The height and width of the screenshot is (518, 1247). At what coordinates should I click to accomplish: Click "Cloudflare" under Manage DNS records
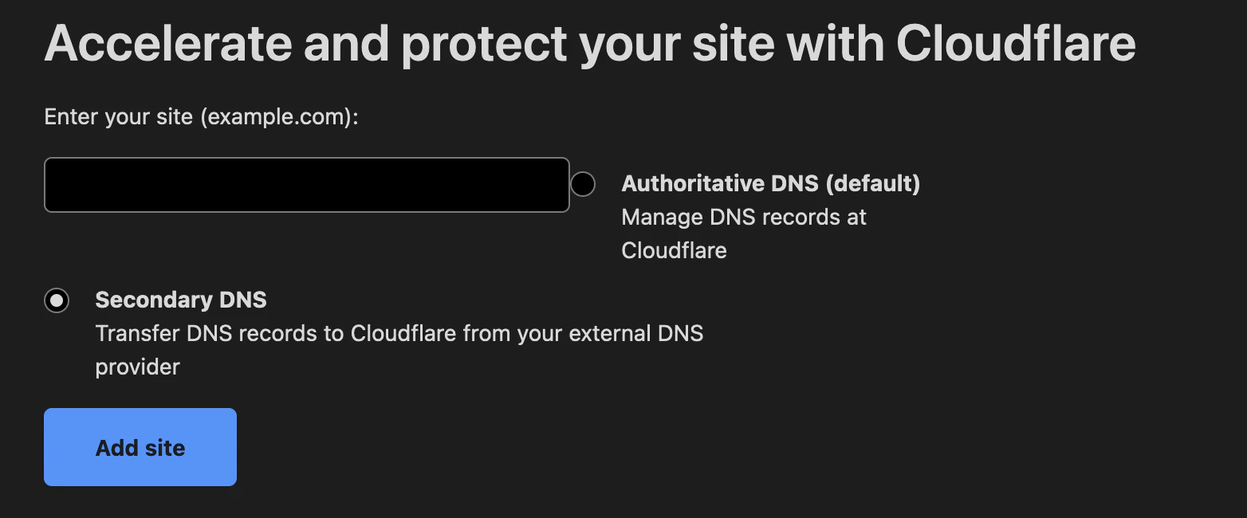(x=675, y=251)
